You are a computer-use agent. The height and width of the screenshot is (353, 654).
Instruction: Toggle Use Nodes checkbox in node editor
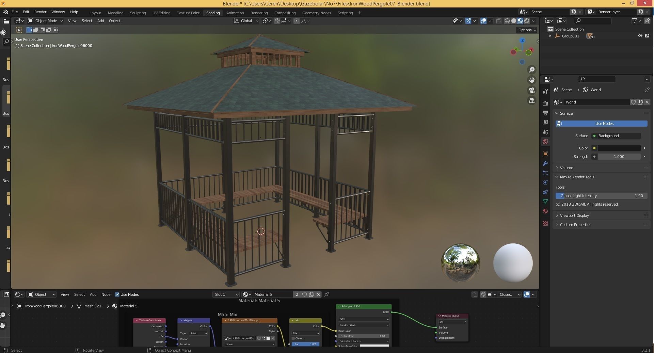pos(117,294)
